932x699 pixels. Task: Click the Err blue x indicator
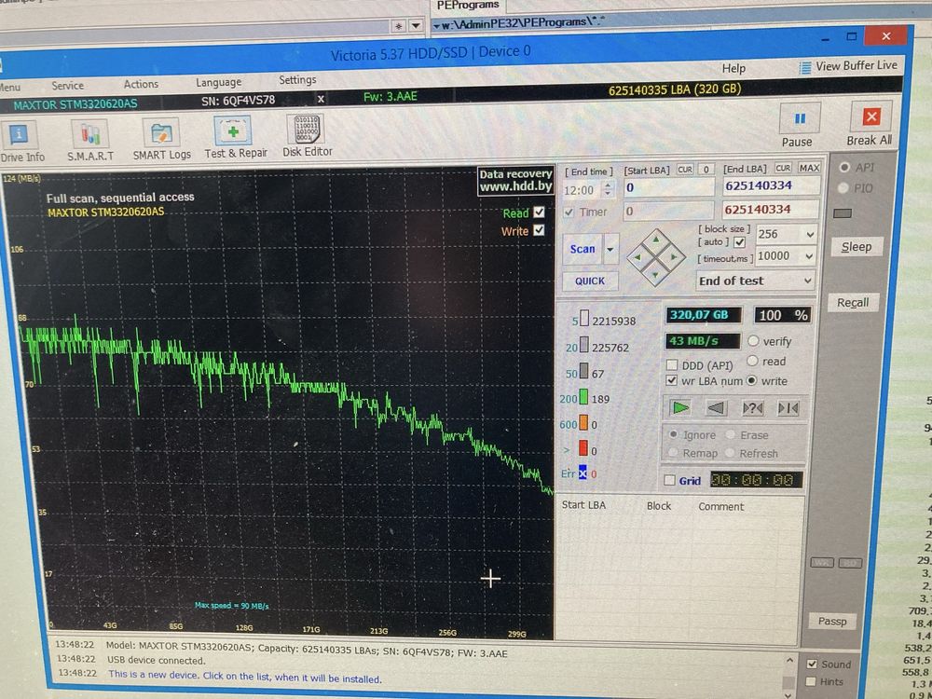point(582,473)
